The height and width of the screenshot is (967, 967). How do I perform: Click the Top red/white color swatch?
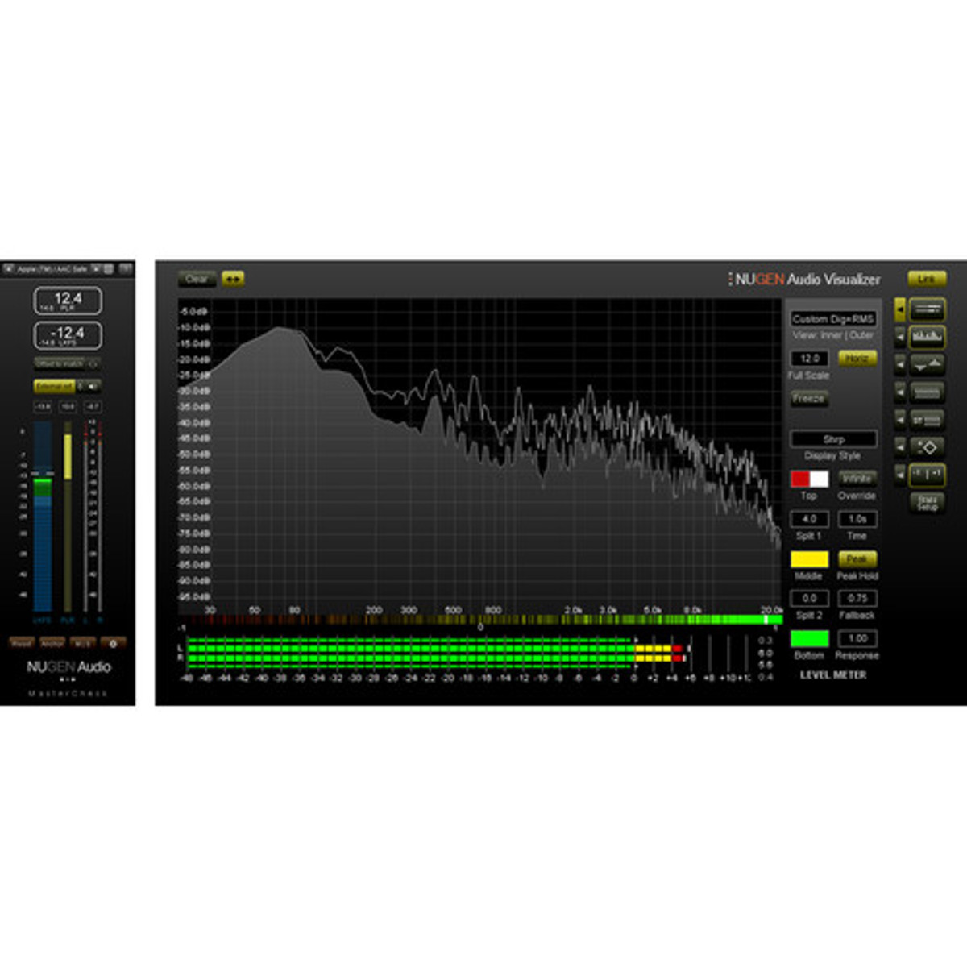coord(809,479)
